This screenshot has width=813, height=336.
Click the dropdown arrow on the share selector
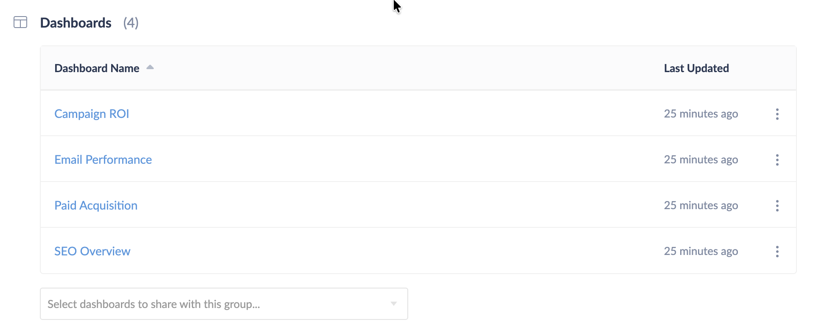click(x=394, y=304)
